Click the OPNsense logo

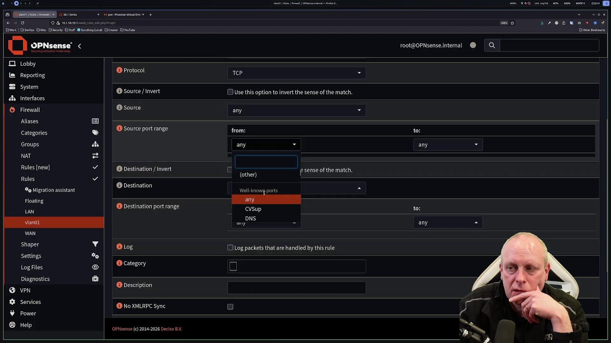tap(40, 46)
